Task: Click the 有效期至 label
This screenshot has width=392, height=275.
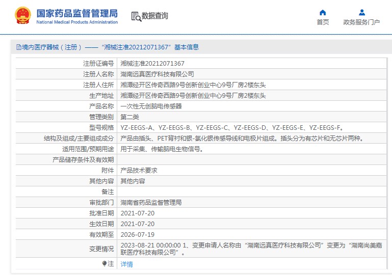Action: [x=101, y=235]
